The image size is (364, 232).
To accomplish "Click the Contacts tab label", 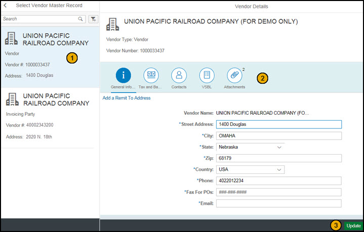I will pos(179,87).
